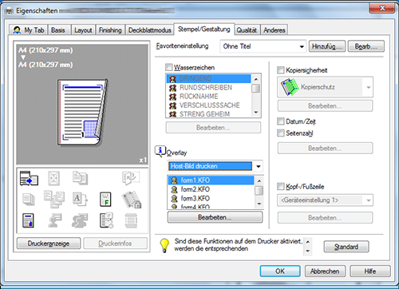Click watermark list scroll-up arrow

point(256,79)
